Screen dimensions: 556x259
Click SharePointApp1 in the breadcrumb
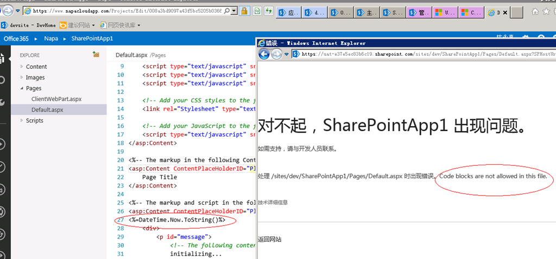[92, 38]
